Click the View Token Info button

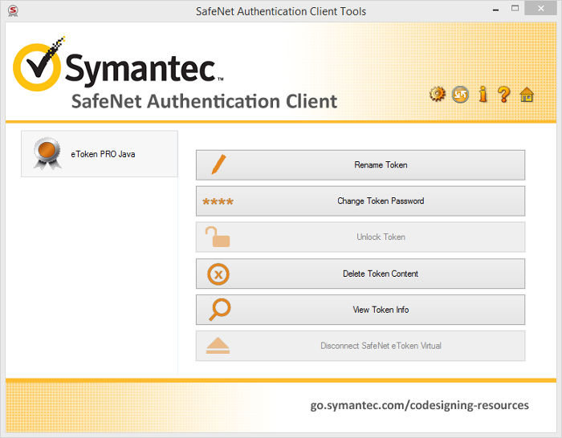coord(360,310)
